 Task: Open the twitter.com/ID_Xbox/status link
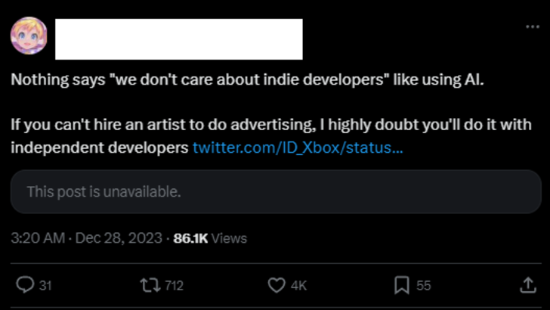tap(298, 147)
